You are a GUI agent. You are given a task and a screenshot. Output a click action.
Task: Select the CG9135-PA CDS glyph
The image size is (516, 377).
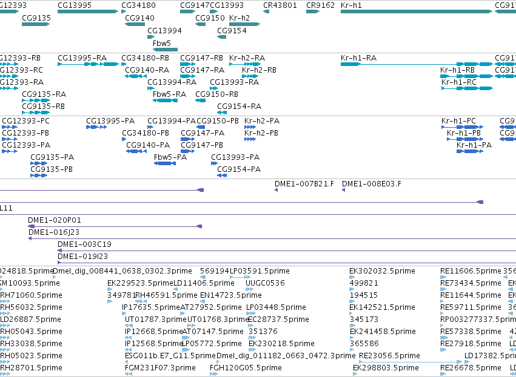(x=39, y=163)
